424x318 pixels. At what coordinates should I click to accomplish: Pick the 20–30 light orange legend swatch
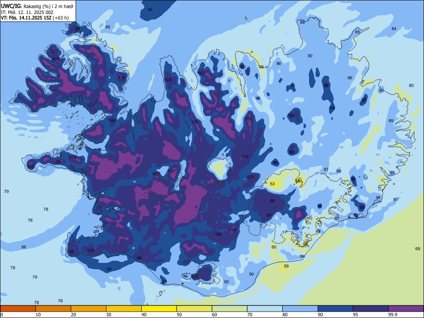pyautogui.click(x=89, y=309)
